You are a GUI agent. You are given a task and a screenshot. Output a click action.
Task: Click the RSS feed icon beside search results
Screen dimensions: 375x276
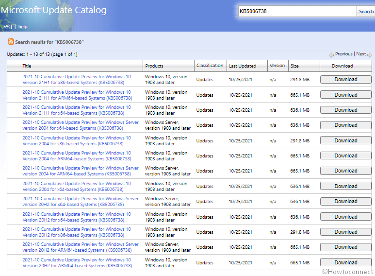11,42
